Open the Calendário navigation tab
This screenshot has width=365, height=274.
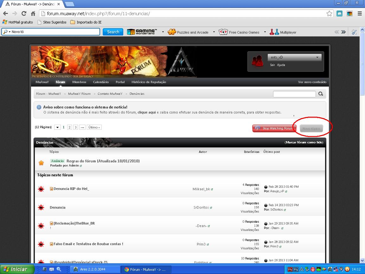pos(101,82)
